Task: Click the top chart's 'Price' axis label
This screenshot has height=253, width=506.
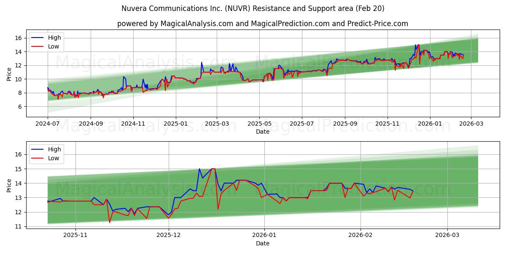Action: click(9, 73)
